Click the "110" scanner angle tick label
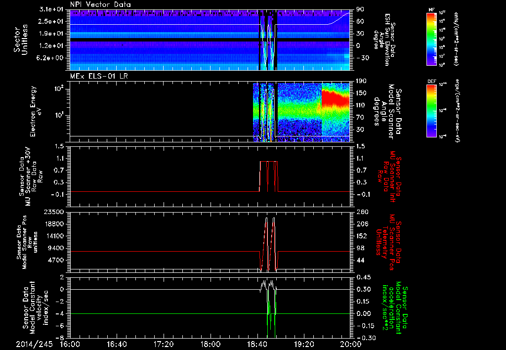 (x=361, y=105)
